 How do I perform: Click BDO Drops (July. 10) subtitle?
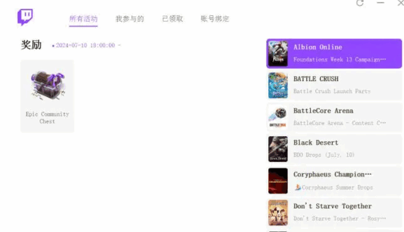[x=324, y=155]
